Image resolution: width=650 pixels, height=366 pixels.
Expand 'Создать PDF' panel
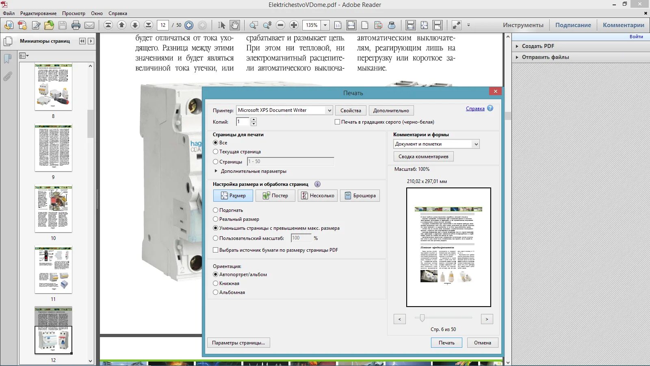(517, 46)
